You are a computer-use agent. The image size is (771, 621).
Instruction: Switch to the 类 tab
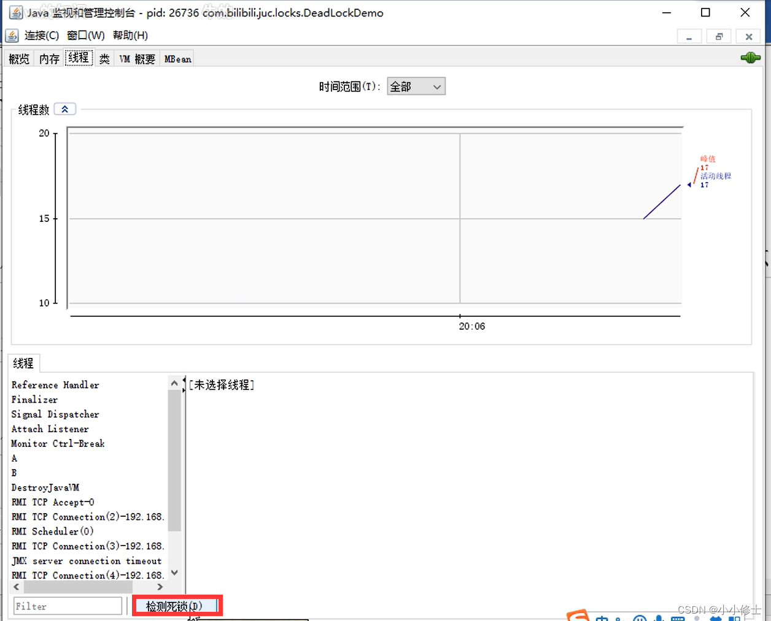point(104,59)
